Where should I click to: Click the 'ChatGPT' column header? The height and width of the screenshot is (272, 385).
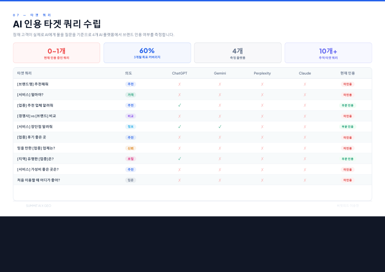tap(180, 73)
